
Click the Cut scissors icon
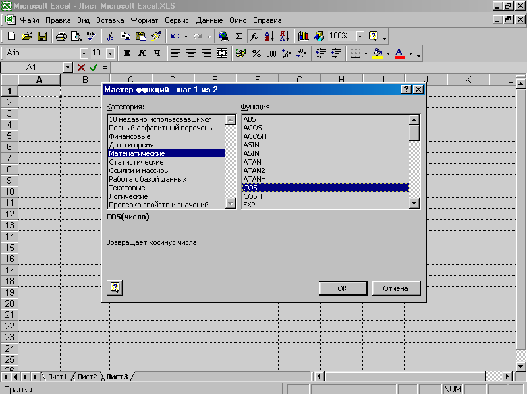coord(110,36)
